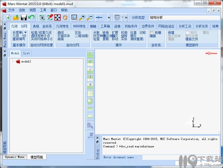Click the light green square icon
223x168 pixels.
90,93
